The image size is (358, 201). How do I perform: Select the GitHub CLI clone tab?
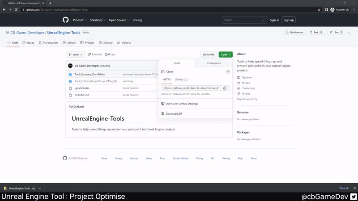181,80
